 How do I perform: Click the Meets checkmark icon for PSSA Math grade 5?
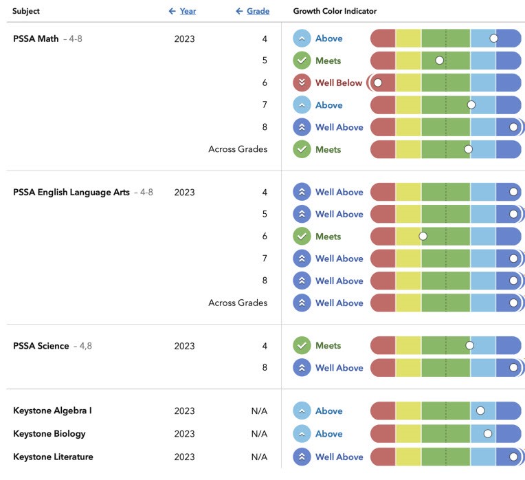[302, 61]
